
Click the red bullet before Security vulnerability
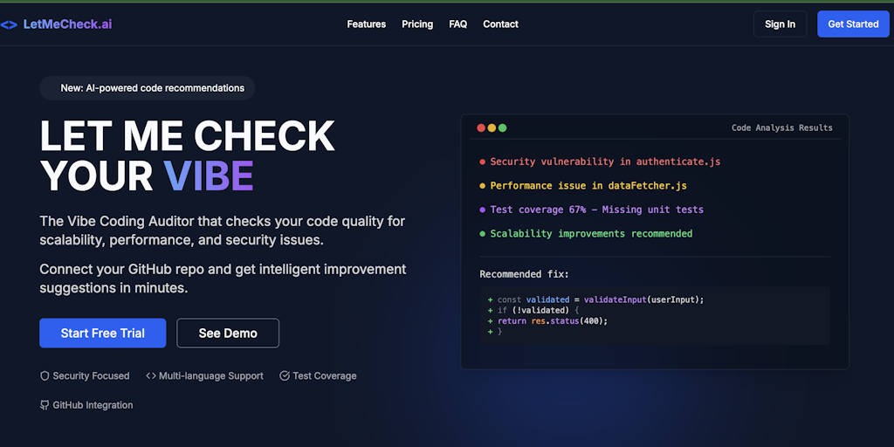(x=482, y=162)
